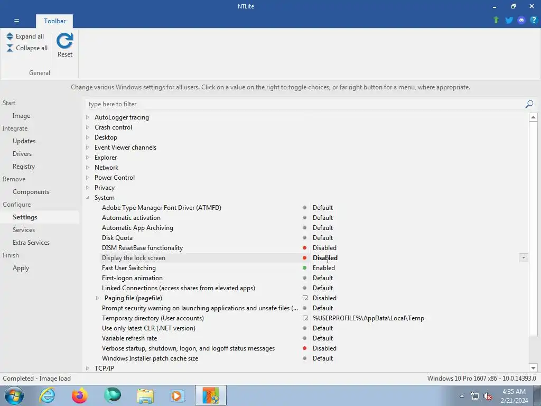Open the File Explorer taskbar icon
Image resolution: width=541 pixels, height=406 pixels.
click(145, 395)
